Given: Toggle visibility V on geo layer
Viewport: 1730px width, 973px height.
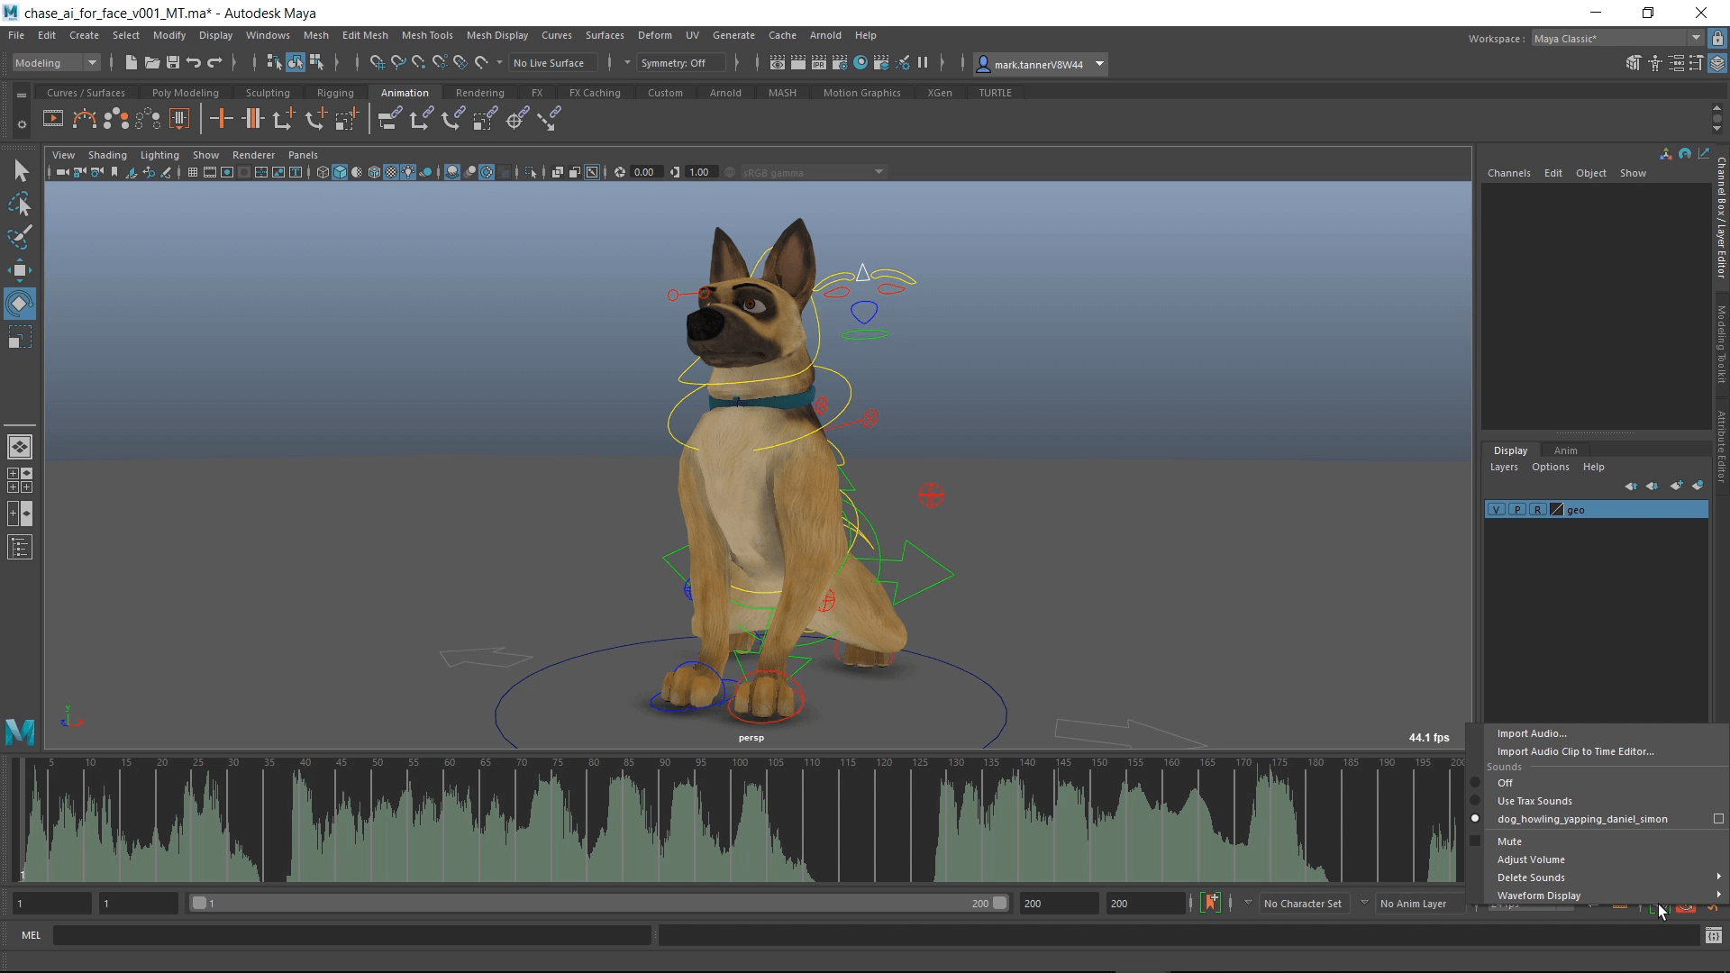Looking at the screenshot, I should (1497, 510).
